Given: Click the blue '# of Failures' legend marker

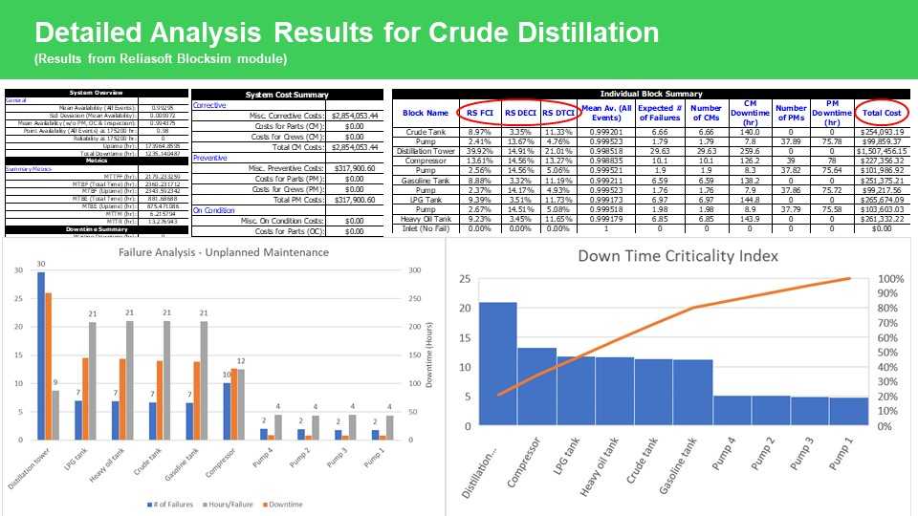Looking at the screenshot, I should [152, 504].
